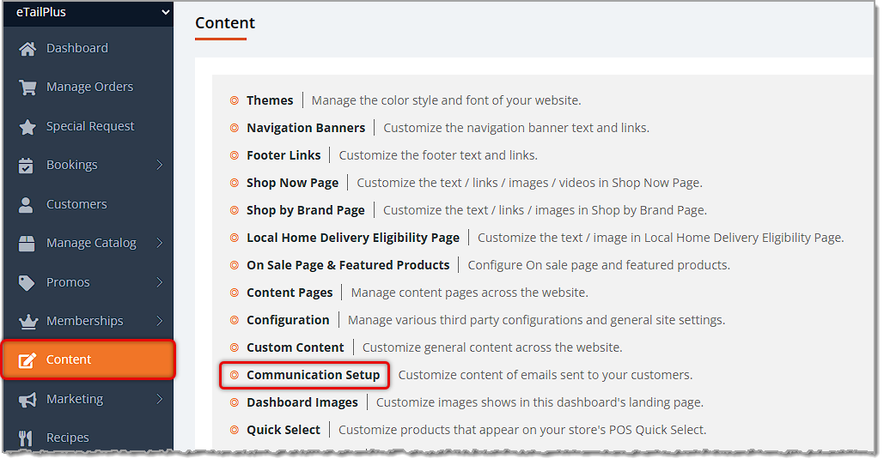Click the Recipes fork and knife icon
The image size is (884, 465).
click(x=26, y=438)
